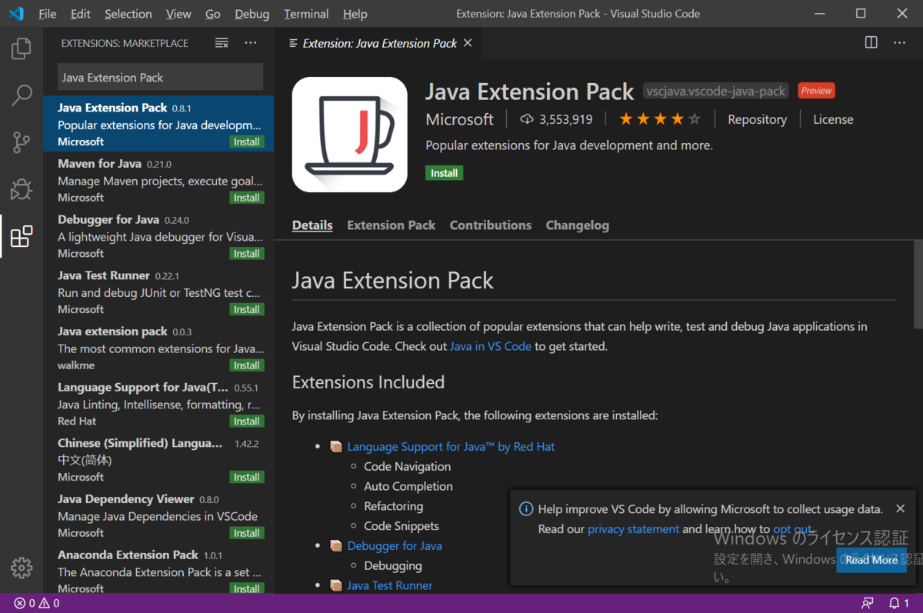Image resolution: width=923 pixels, height=613 pixels.
Task: Click the star rating of the extension
Action: (660, 119)
